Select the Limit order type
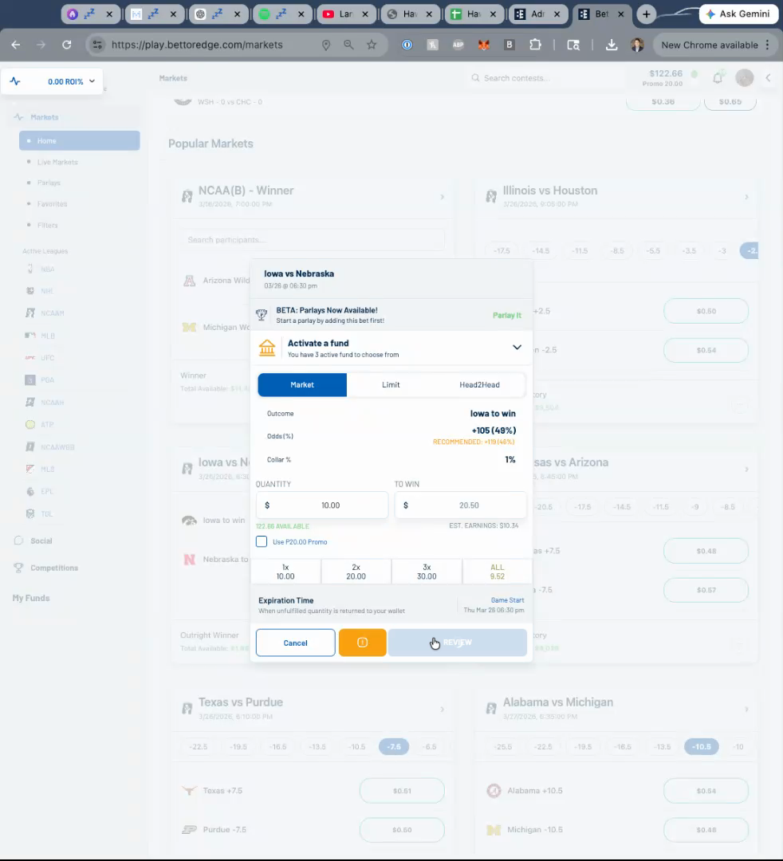This screenshot has height=861, width=783. click(x=391, y=385)
